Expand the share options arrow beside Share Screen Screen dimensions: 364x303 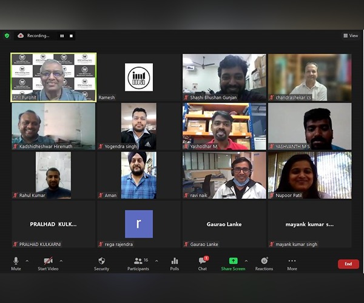(x=246, y=261)
